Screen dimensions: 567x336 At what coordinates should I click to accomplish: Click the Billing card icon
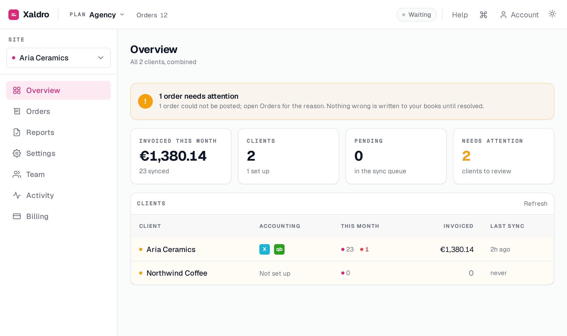point(17,216)
